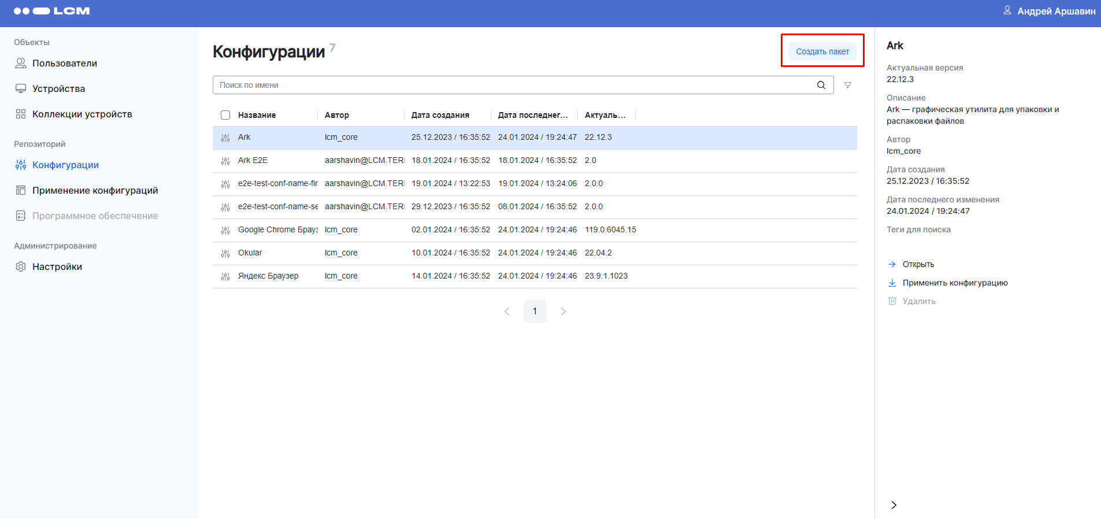Open Коллекции устройств section
Screen dimensions: 1101x519
tap(82, 114)
